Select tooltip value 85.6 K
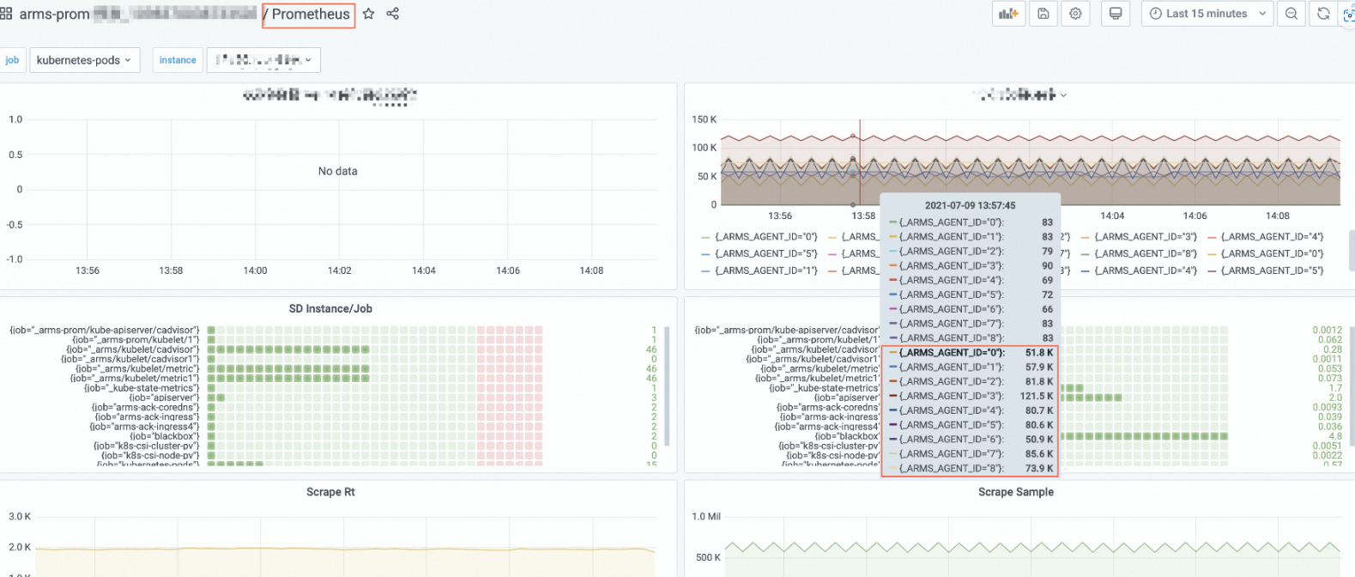The image size is (1355, 577). coord(1039,454)
